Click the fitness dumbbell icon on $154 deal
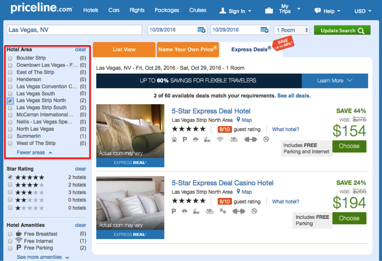The width and height of the screenshot is (382, 261). (x=251, y=139)
